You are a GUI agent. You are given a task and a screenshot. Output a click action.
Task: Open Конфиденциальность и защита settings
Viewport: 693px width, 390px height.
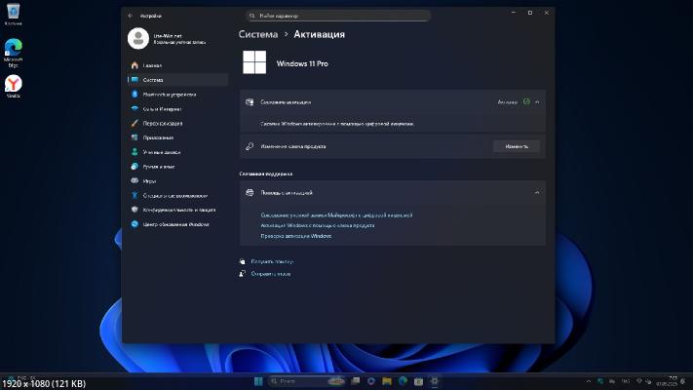[x=178, y=210]
